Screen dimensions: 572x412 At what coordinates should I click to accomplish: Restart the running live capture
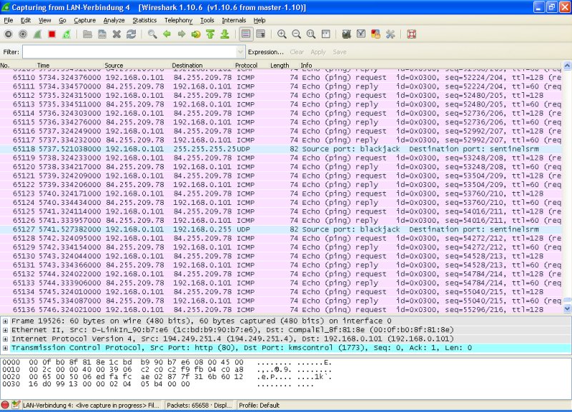pos(66,34)
